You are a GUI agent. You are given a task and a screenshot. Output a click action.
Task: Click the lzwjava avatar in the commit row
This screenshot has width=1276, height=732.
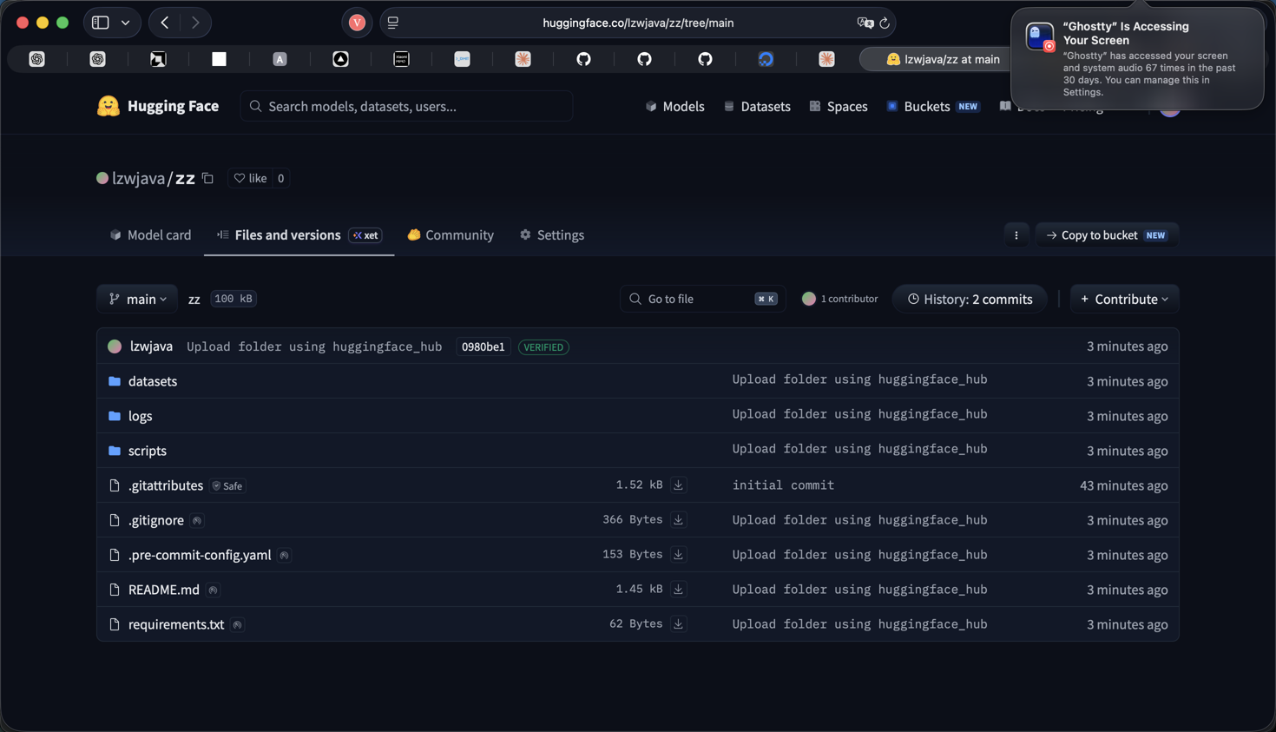(115, 346)
